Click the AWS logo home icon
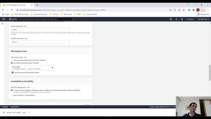 [4, 19]
